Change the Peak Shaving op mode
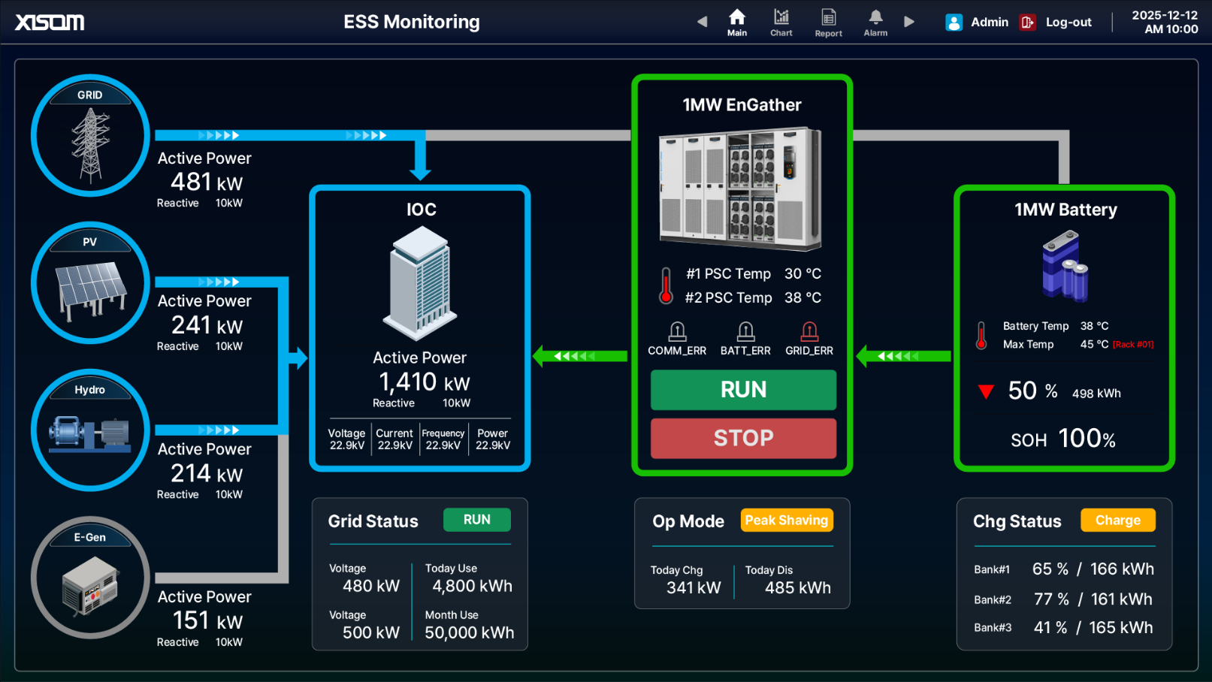The width and height of the screenshot is (1212, 682). [786, 521]
